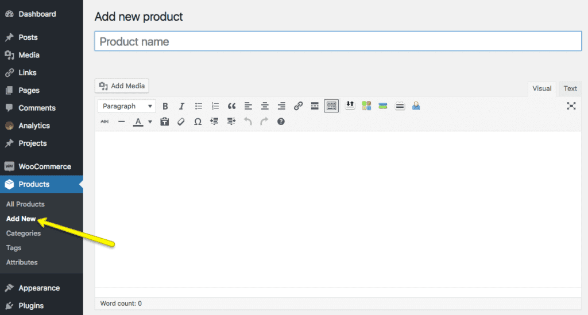Open the Plugins menu

click(41, 305)
